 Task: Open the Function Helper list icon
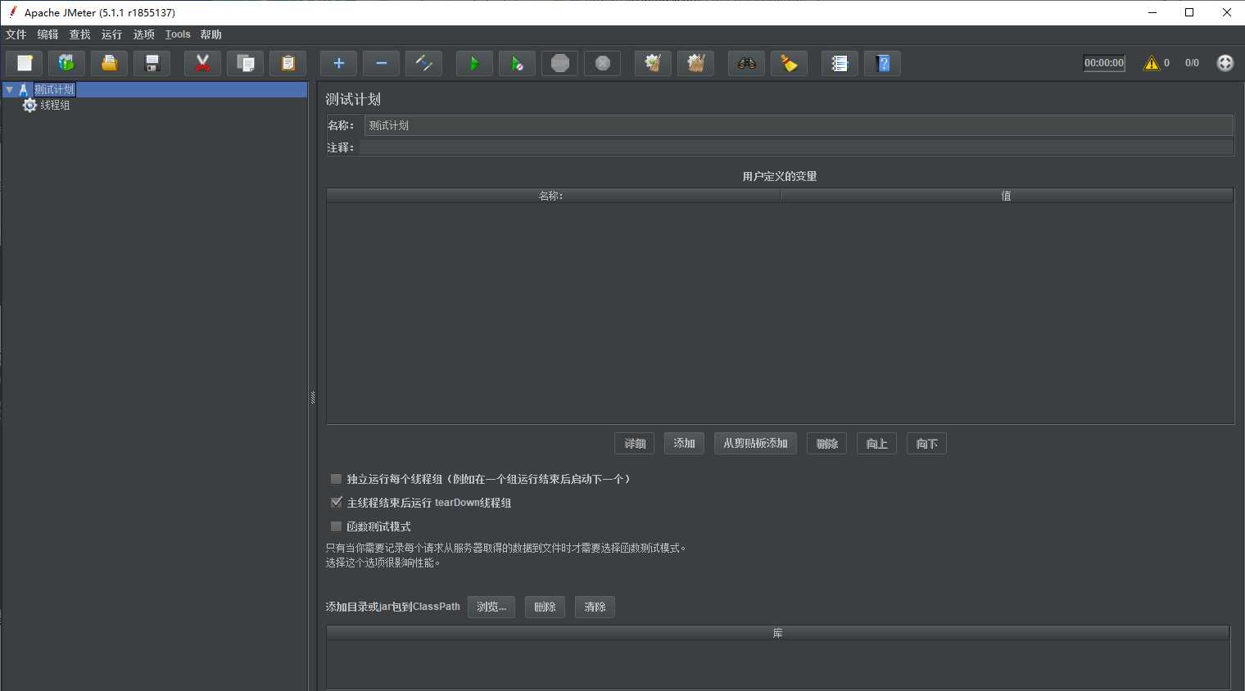tap(840, 63)
